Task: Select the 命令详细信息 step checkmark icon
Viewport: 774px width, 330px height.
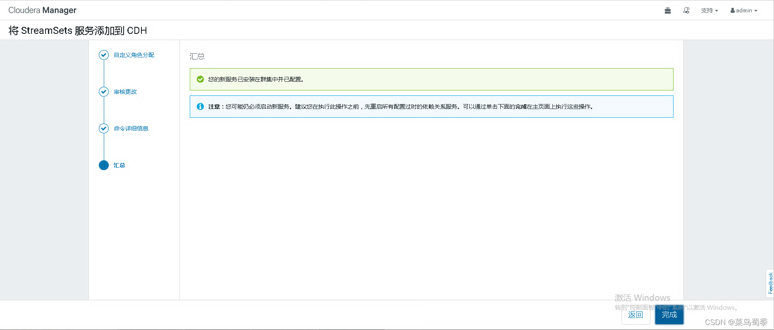Action: click(x=104, y=128)
